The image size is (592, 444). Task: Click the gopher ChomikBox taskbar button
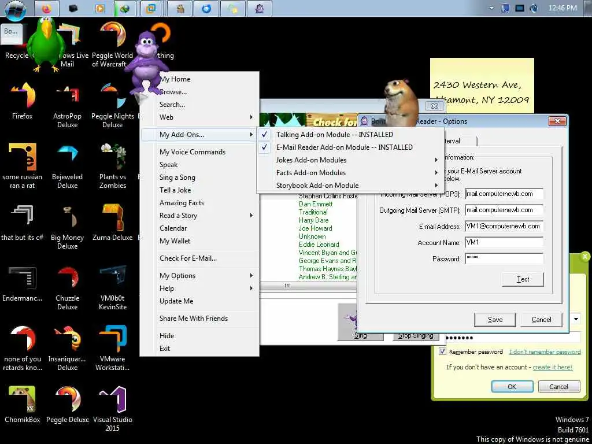[180, 9]
